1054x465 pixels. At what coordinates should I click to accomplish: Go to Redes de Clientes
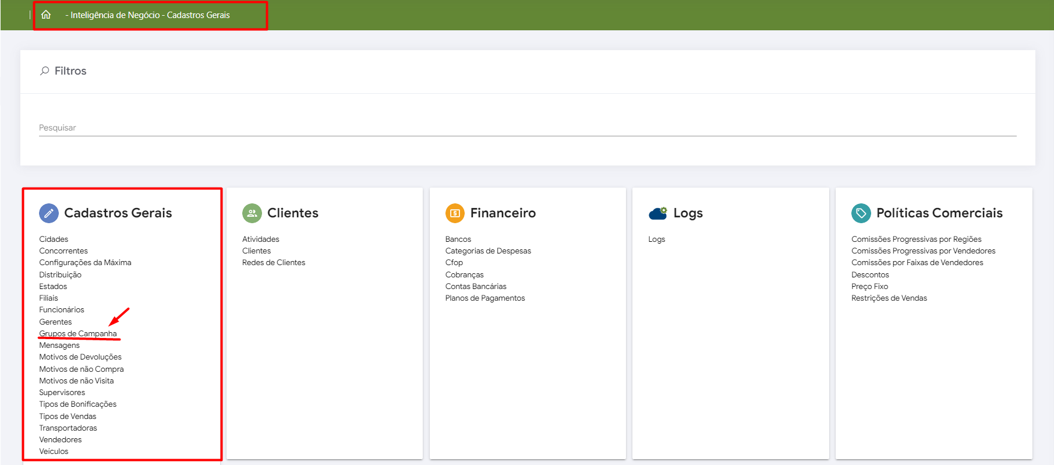(x=274, y=262)
